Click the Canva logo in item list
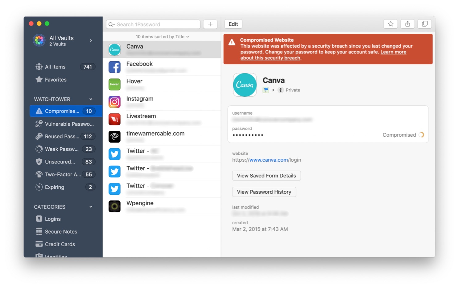The width and height of the screenshot is (459, 288). (114, 49)
